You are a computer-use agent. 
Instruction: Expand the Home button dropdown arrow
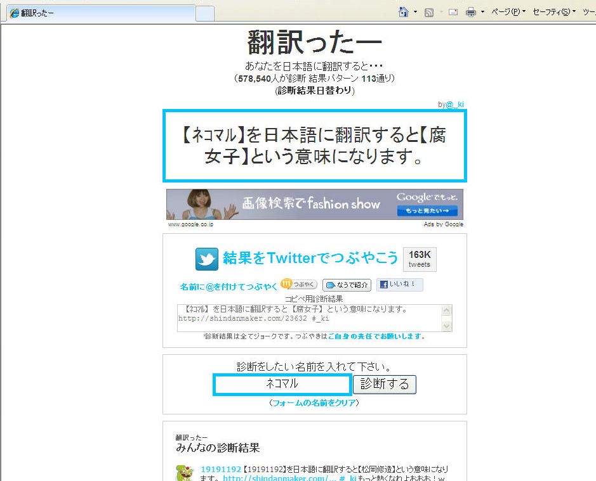click(416, 12)
